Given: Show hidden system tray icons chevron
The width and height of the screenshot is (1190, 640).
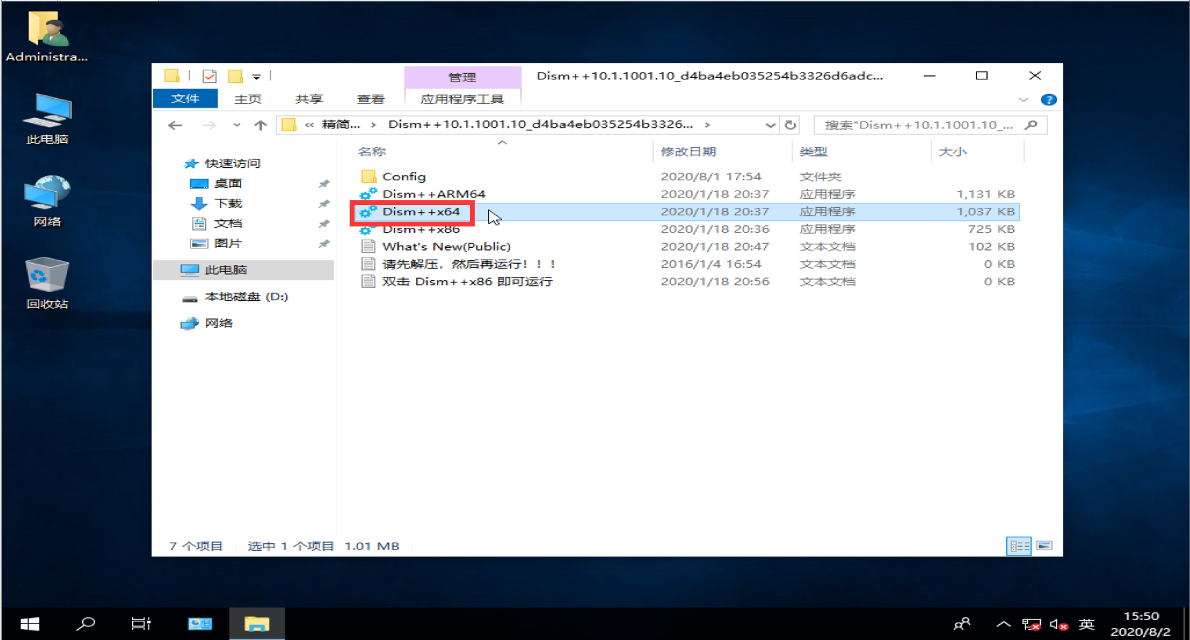Looking at the screenshot, I should pos(1003,624).
